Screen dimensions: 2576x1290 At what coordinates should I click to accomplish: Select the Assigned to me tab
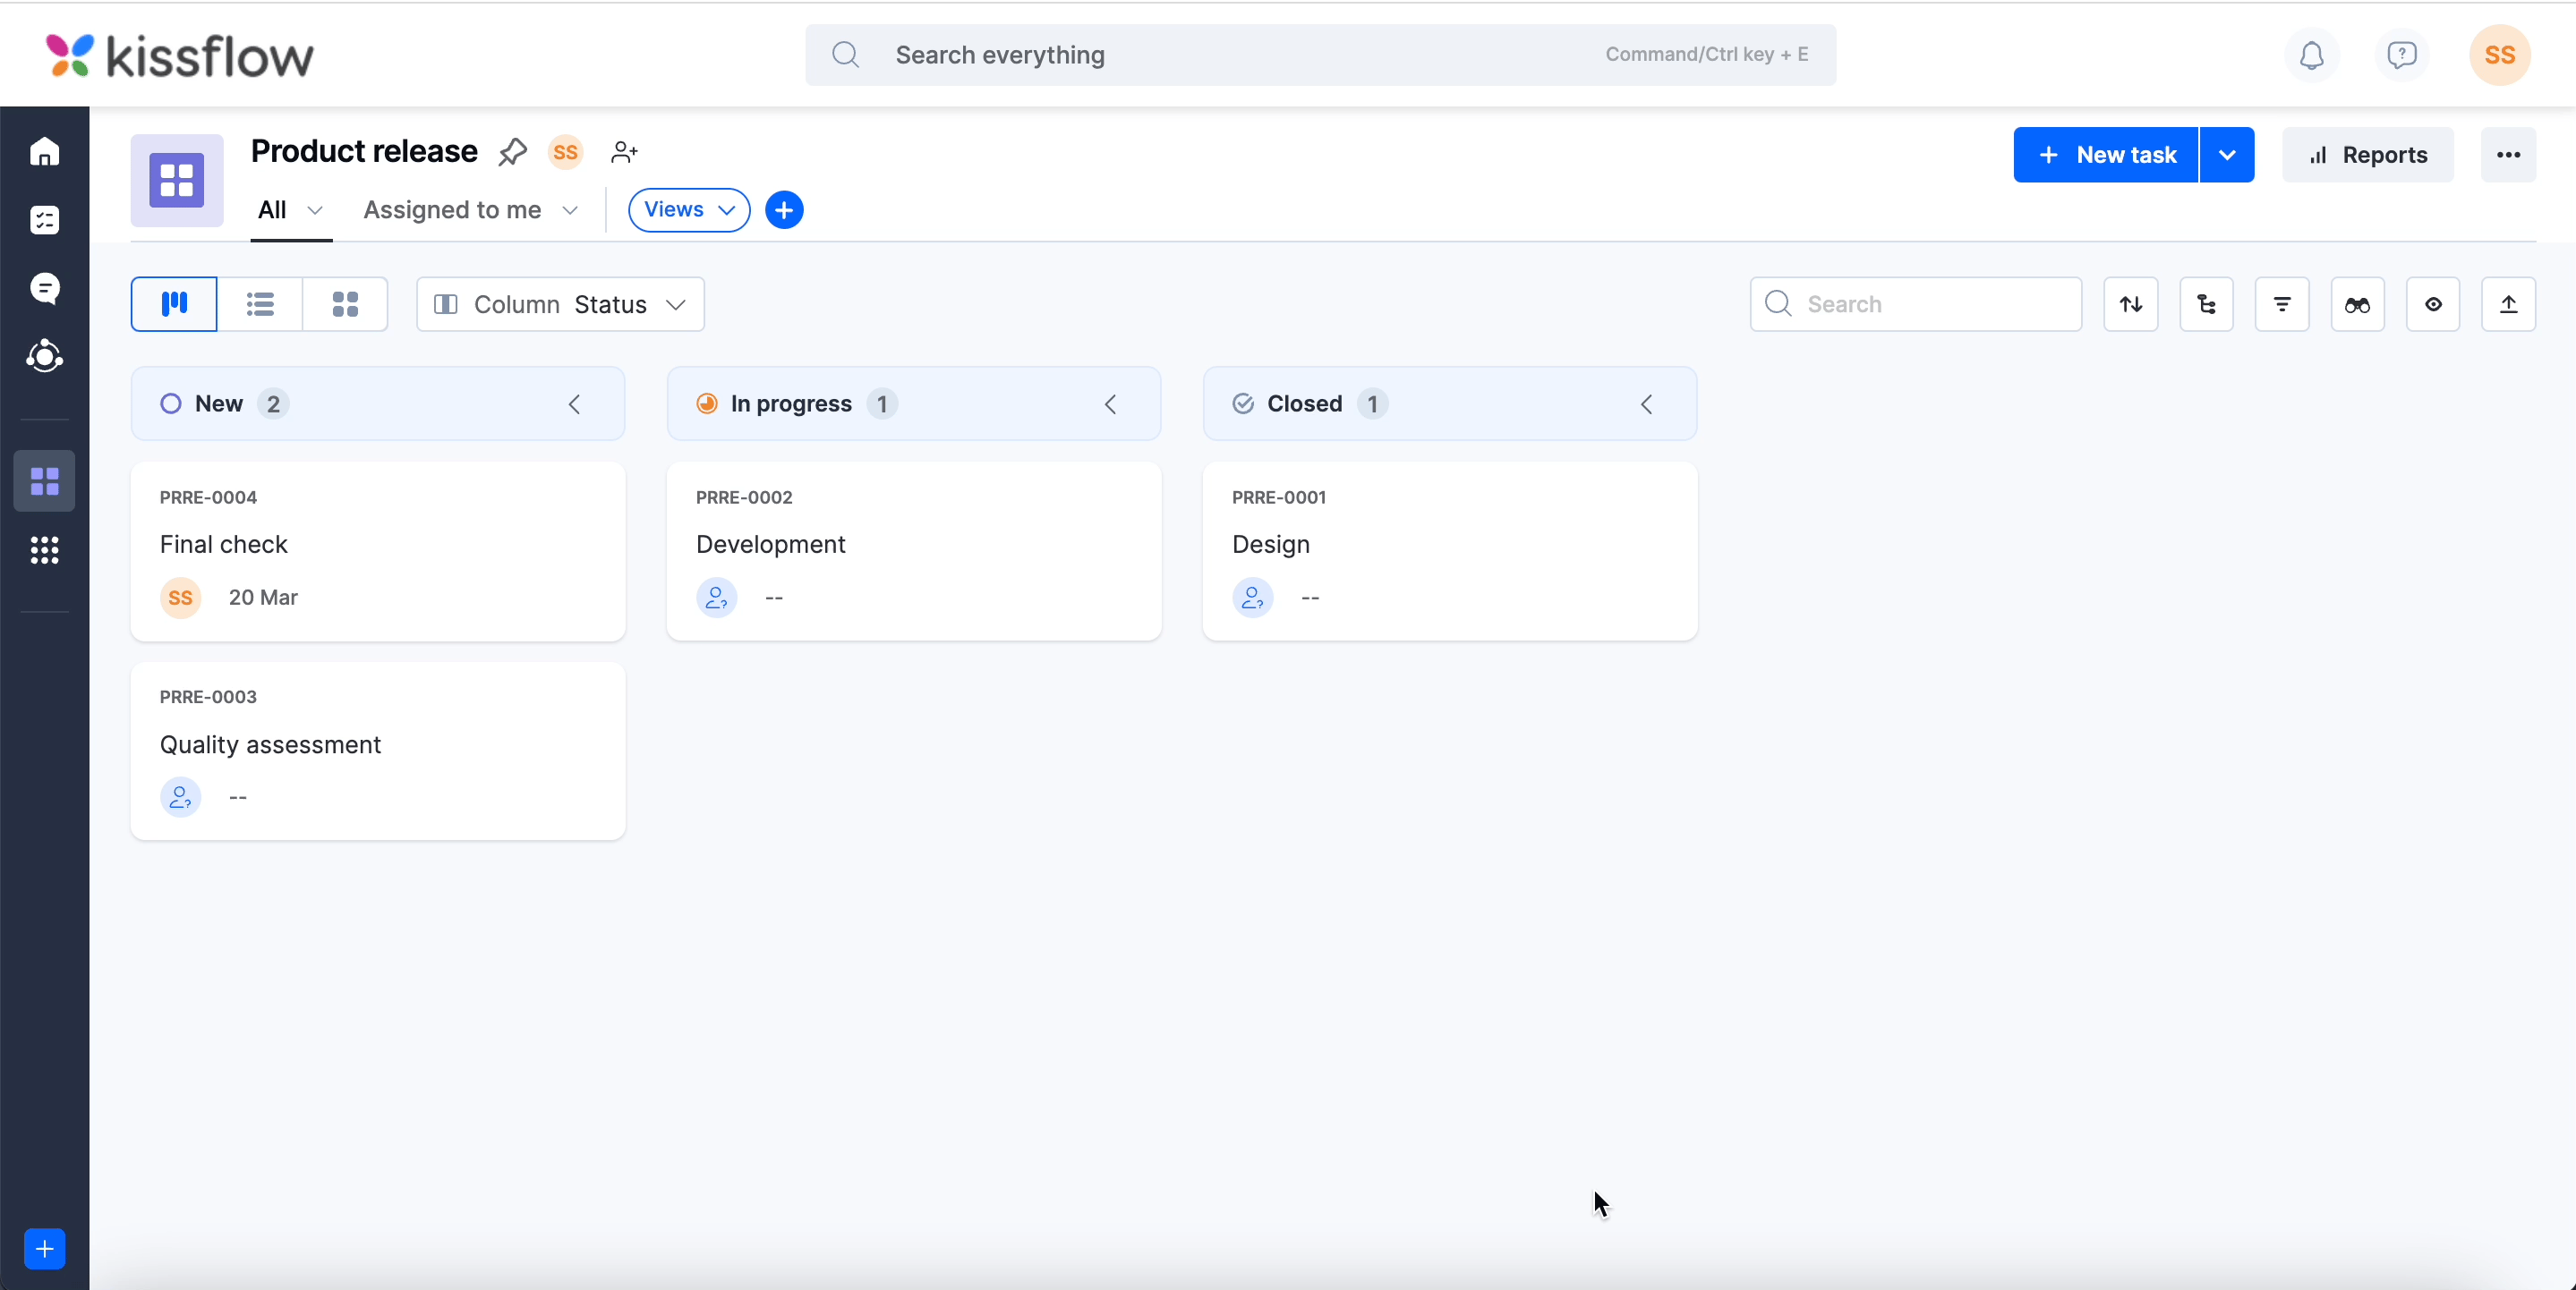click(x=452, y=210)
